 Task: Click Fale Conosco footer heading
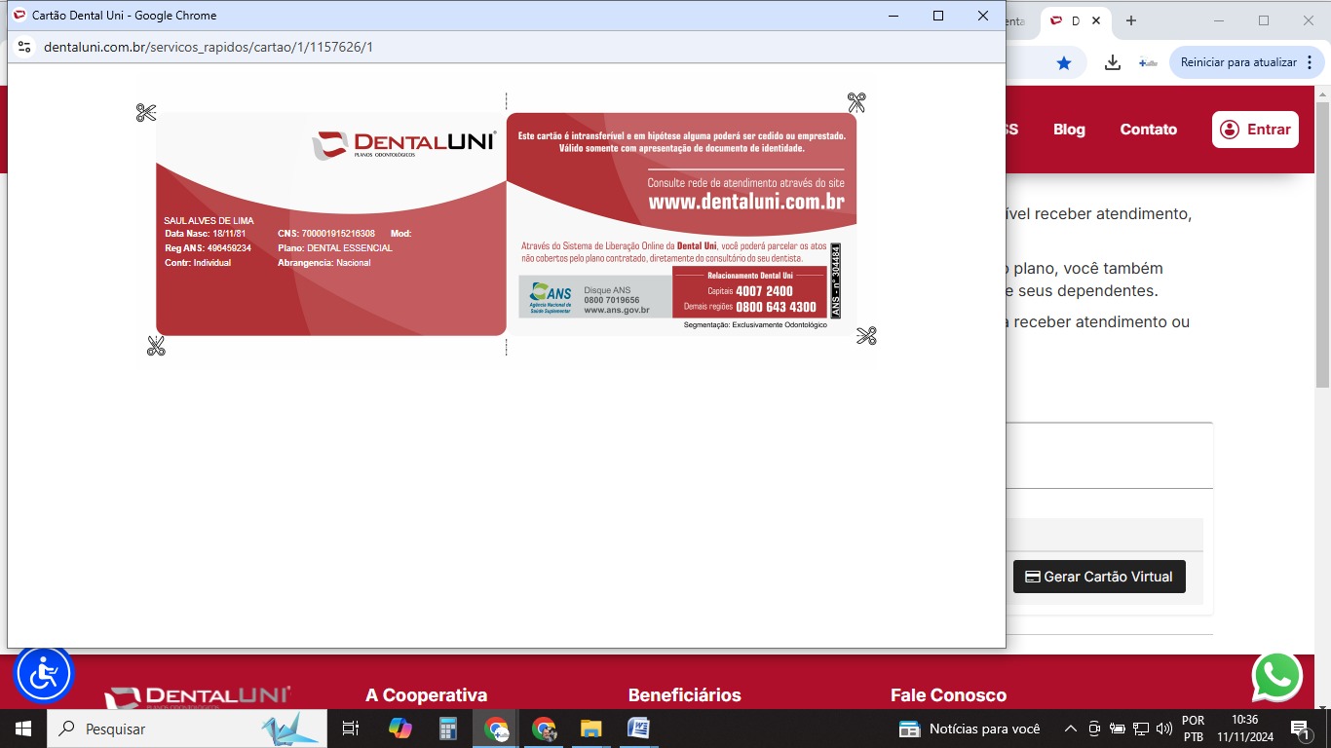(948, 695)
